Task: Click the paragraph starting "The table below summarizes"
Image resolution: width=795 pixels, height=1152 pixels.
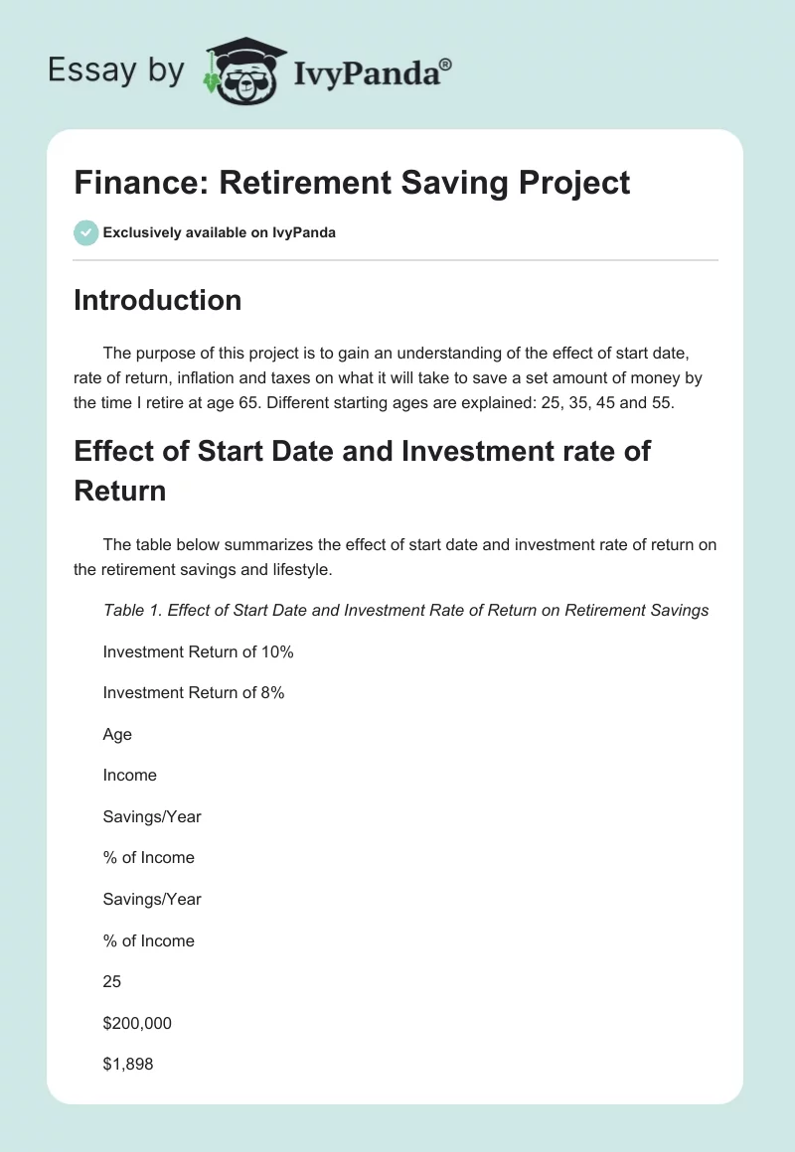Action: [396, 557]
